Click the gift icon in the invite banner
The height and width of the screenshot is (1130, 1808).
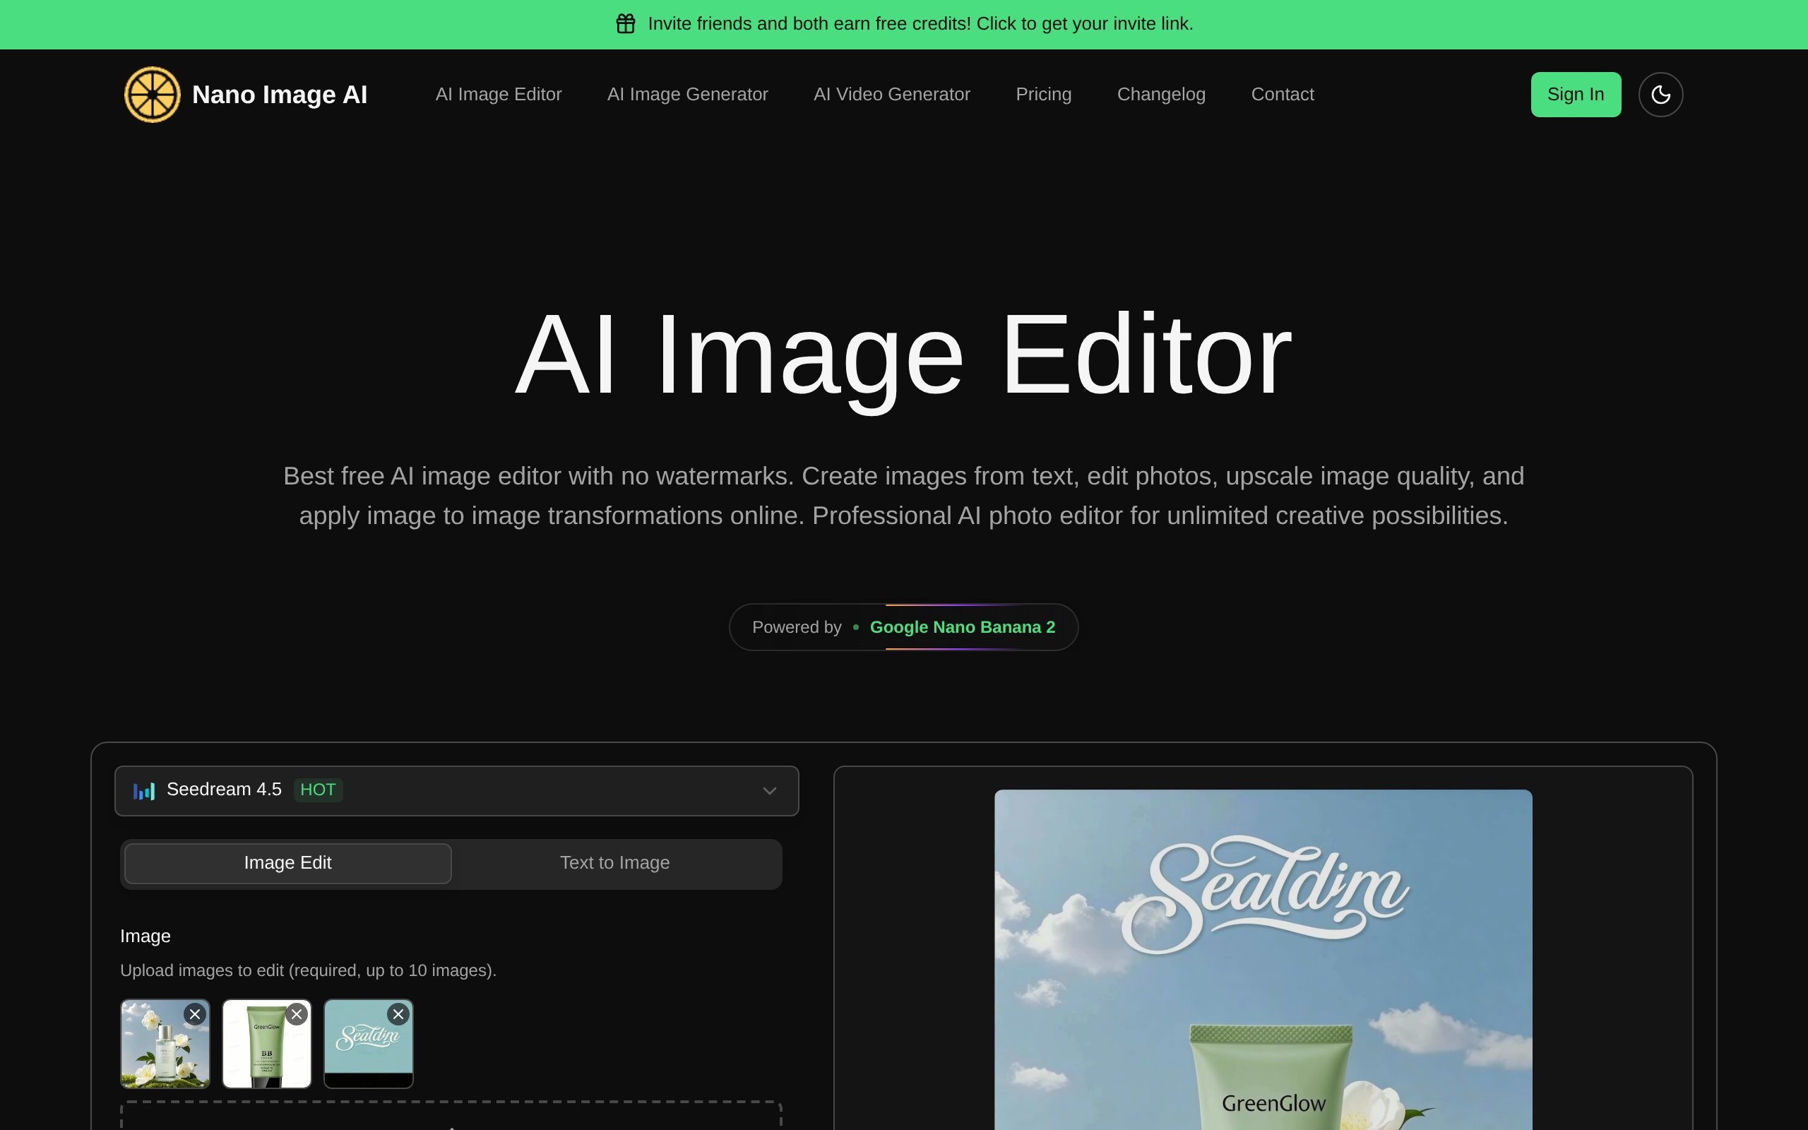pyautogui.click(x=625, y=24)
